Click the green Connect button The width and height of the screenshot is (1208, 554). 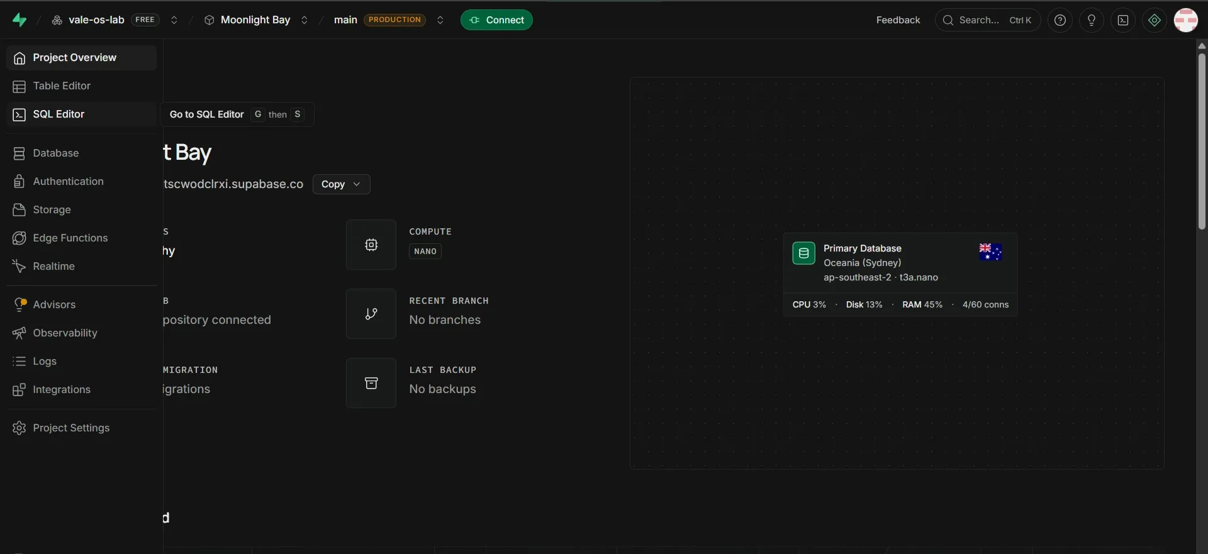(x=496, y=20)
